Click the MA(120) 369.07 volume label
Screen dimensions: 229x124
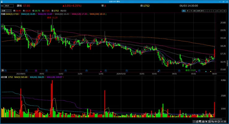tap(55, 77)
